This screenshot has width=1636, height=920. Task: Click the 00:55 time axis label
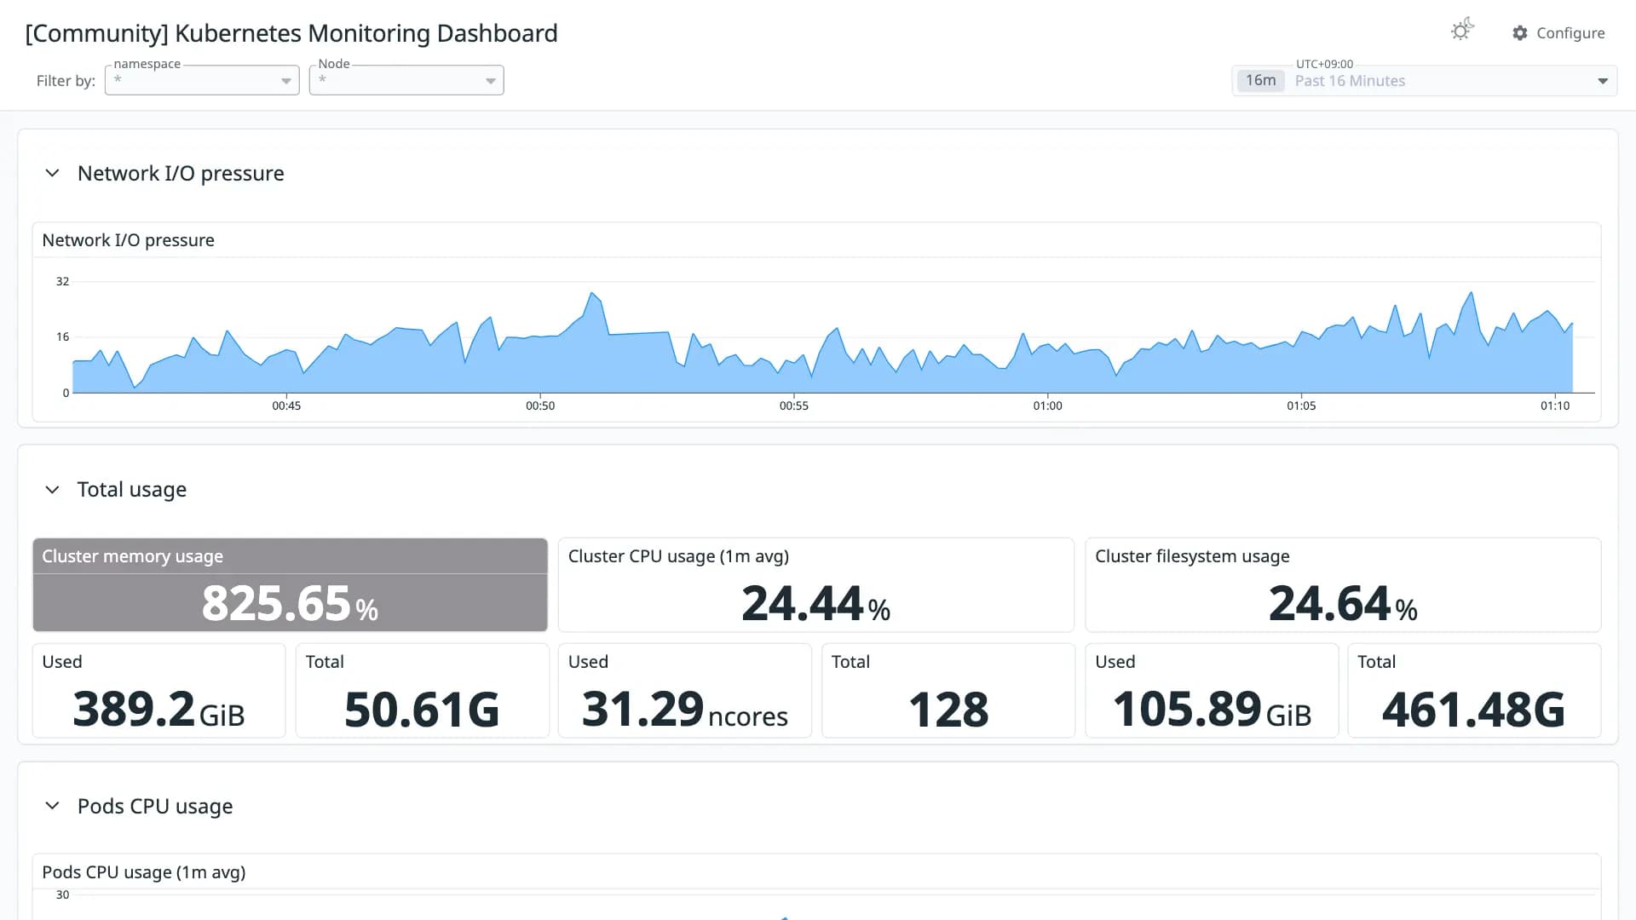point(794,405)
